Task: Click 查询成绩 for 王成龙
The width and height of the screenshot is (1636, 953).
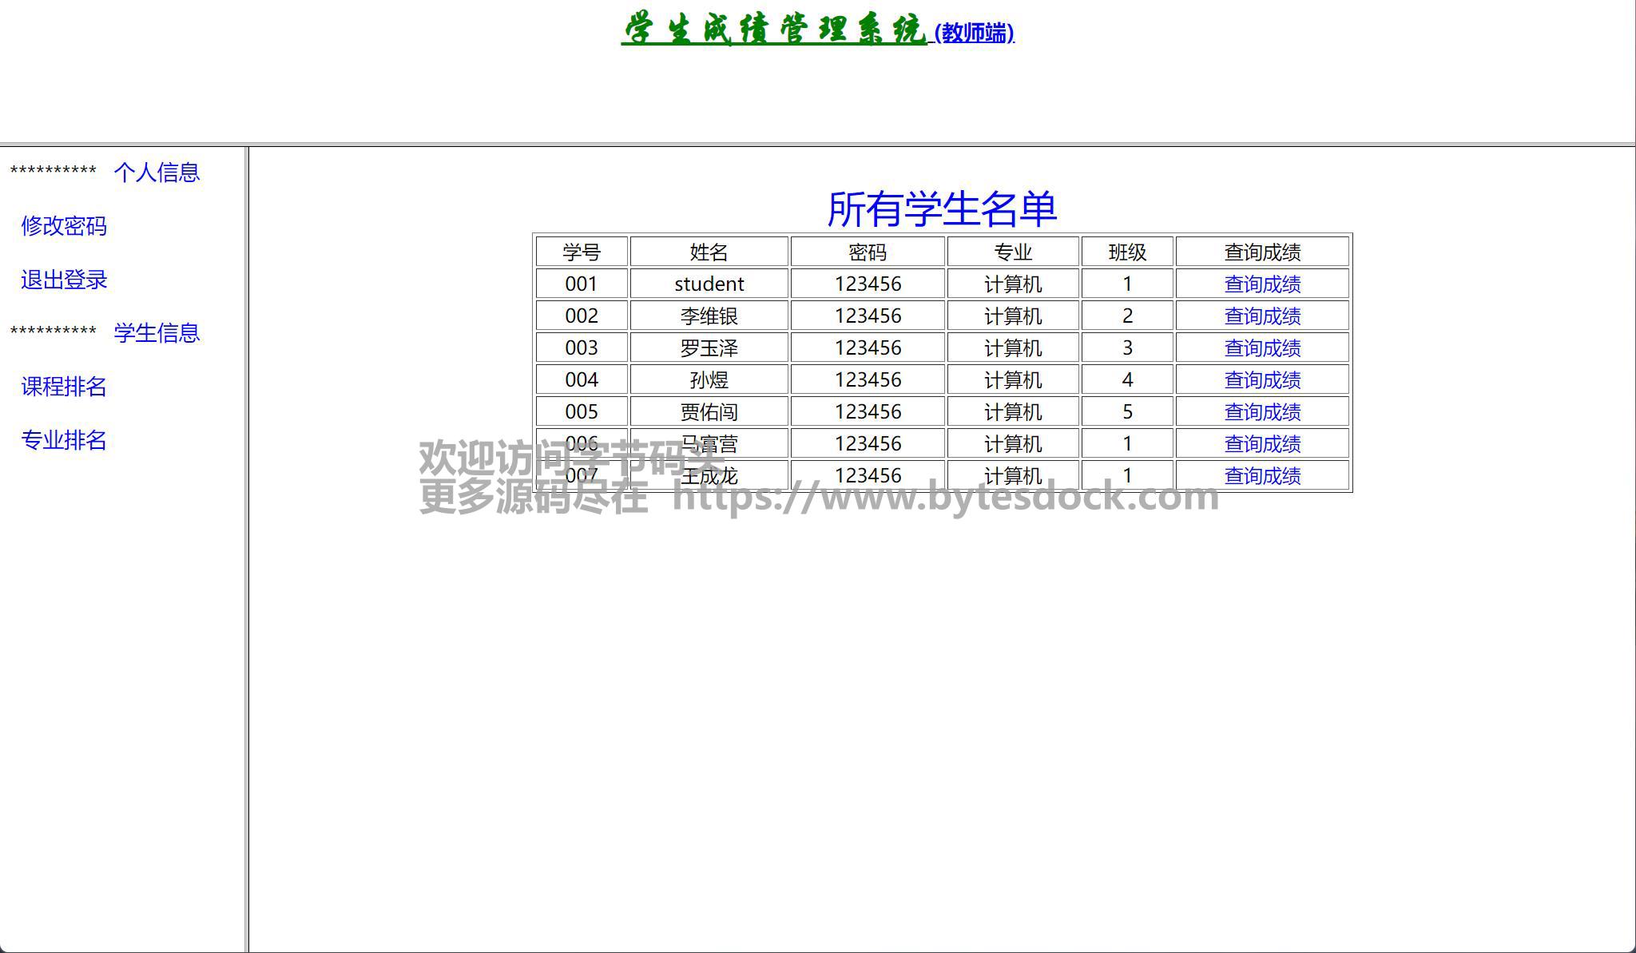Action: (1262, 476)
